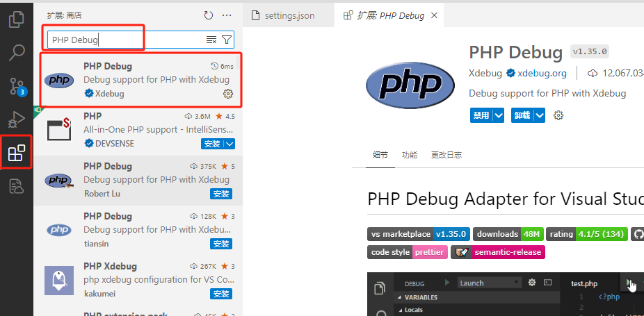This screenshot has width=644, height=316.
Task: Open manage gear for Xdebug PHP Debug
Action: pyautogui.click(x=228, y=94)
